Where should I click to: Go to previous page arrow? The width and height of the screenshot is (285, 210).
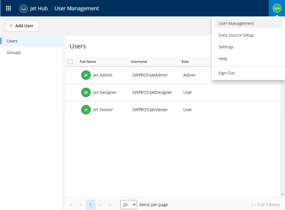(80, 205)
